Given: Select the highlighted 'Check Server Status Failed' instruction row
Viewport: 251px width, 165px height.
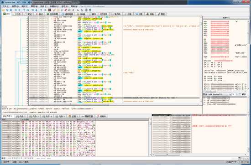Looking at the screenshot, I should pyautogui.click(x=114, y=98).
